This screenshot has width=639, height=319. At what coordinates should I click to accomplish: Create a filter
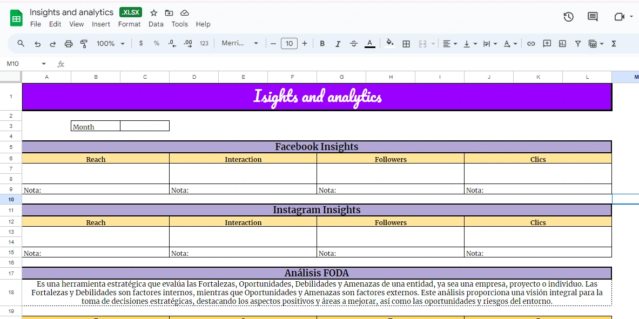[x=578, y=44]
